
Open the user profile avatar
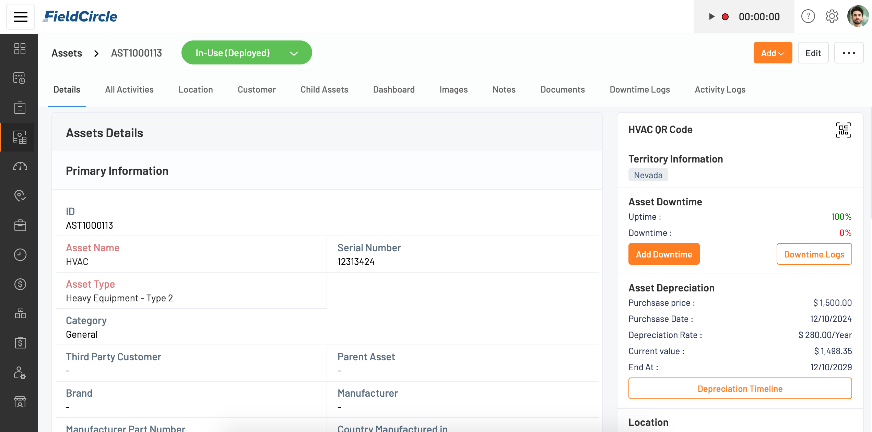(857, 16)
